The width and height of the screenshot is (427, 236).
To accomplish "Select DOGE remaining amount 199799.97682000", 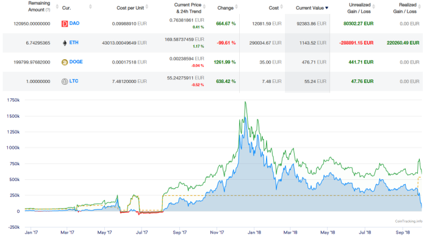I will (x=32, y=62).
